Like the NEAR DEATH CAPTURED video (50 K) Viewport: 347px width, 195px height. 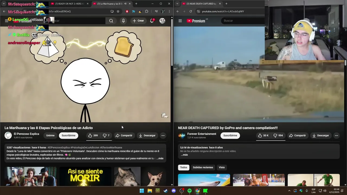[x=263, y=135]
